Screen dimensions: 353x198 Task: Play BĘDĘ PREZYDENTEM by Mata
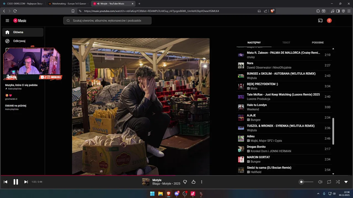coord(284,86)
